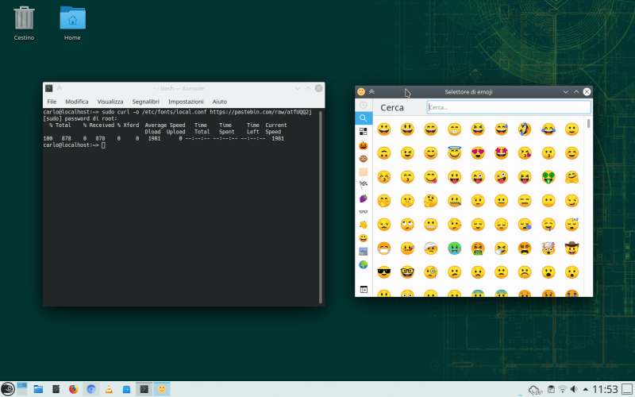The width and height of the screenshot is (635, 397).
Task: Open the volume tray icon
Action: point(574,389)
